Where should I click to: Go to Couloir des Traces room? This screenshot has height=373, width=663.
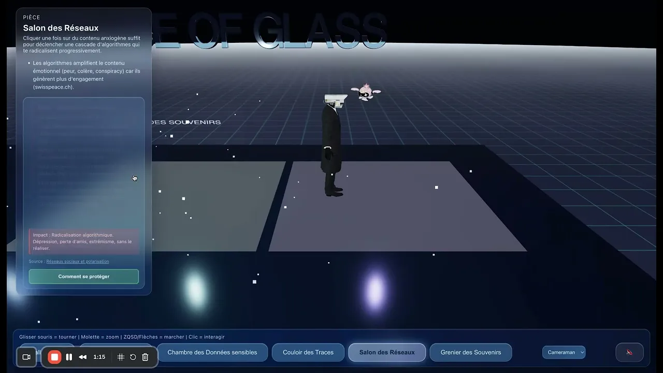tap(308, 352)
